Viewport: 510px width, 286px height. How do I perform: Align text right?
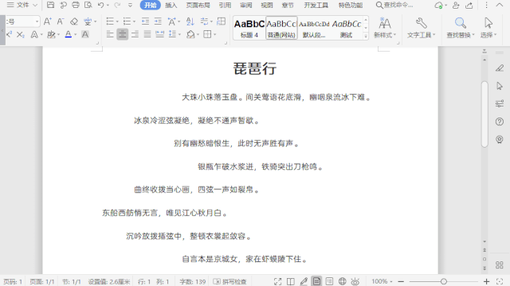(x=135, y=34)
